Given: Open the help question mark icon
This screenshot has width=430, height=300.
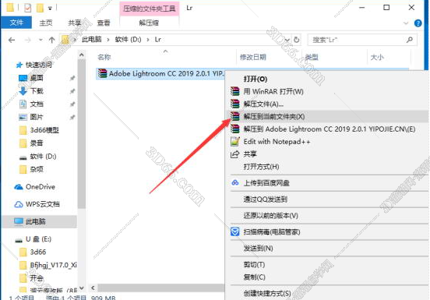Looking at the screenshot, I should [x=418, y=23].
